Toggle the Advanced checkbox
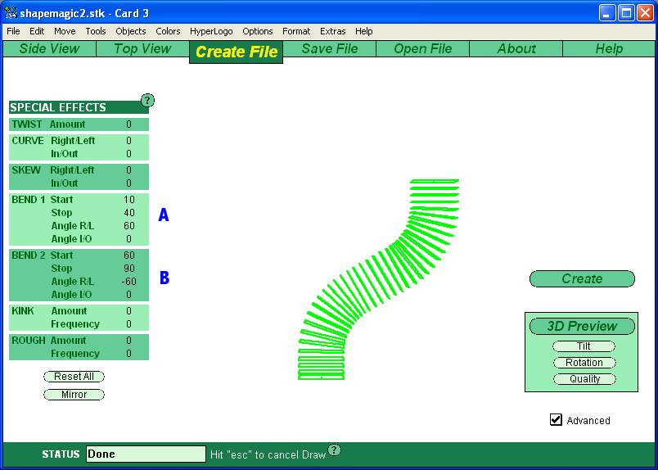 point(557,420)
